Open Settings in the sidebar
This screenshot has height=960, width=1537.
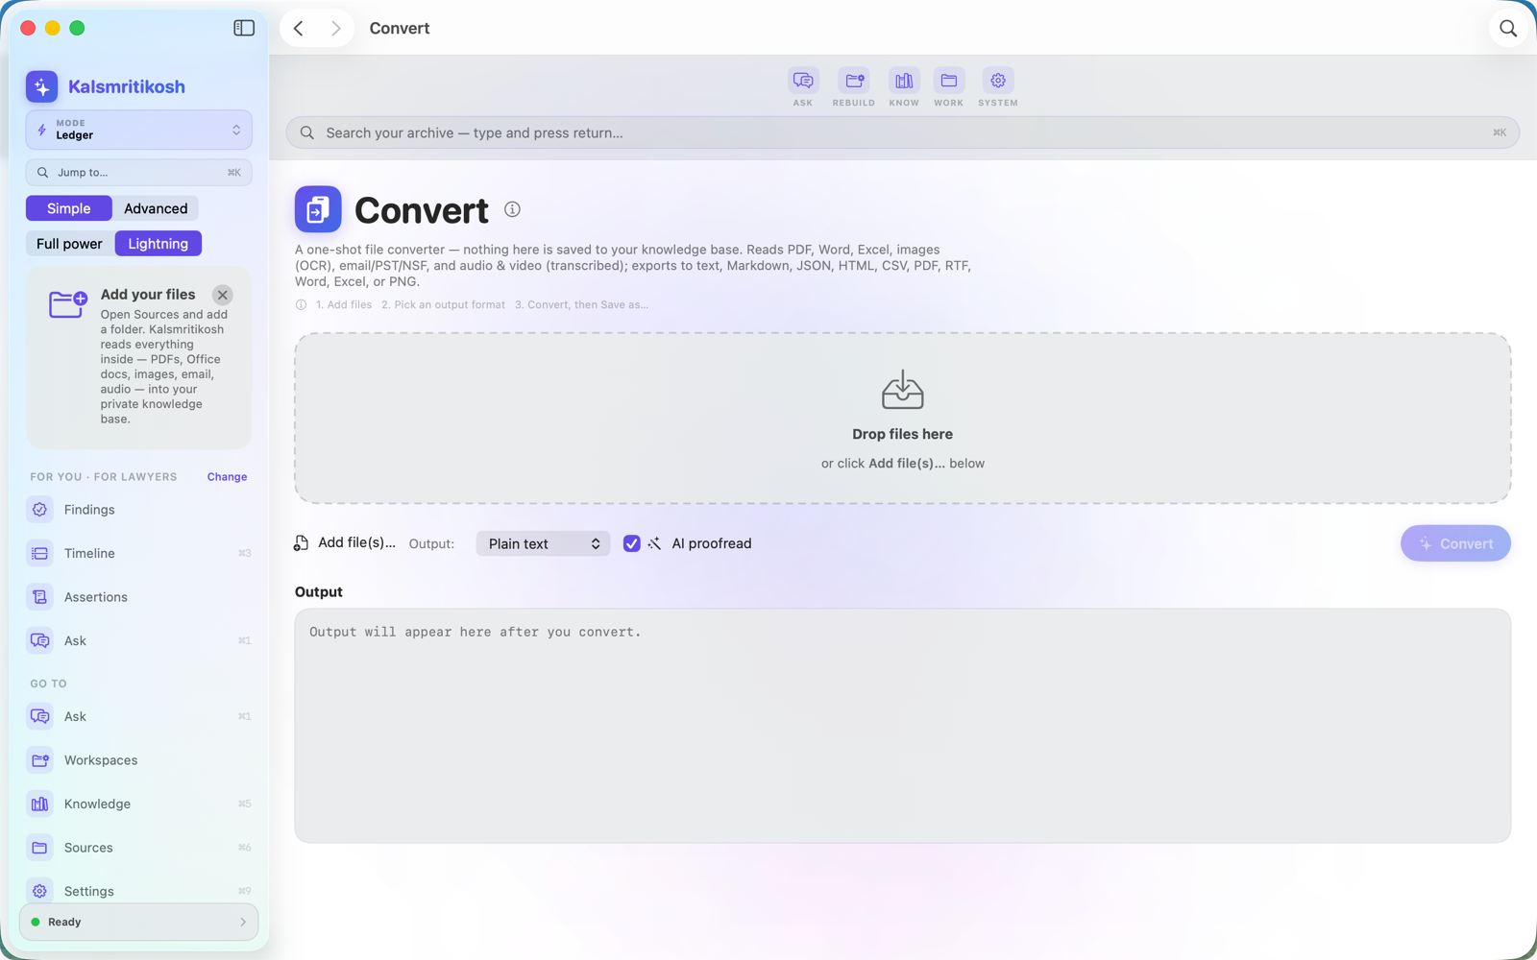[139, 891]
